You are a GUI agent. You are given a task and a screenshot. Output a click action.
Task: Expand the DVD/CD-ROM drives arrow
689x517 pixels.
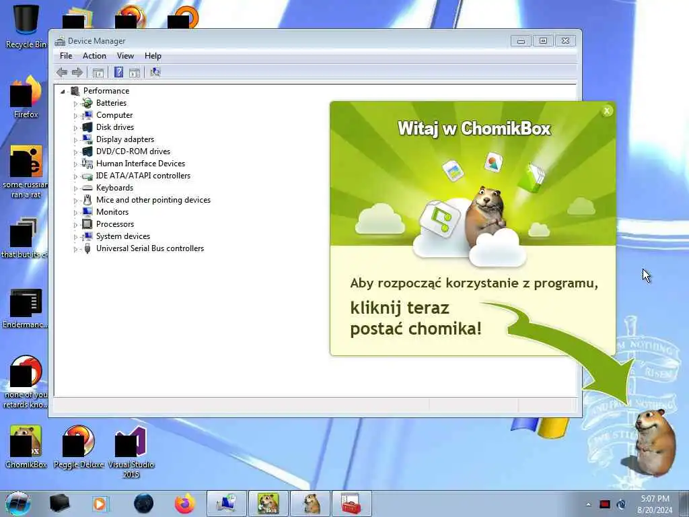[75, 152]
